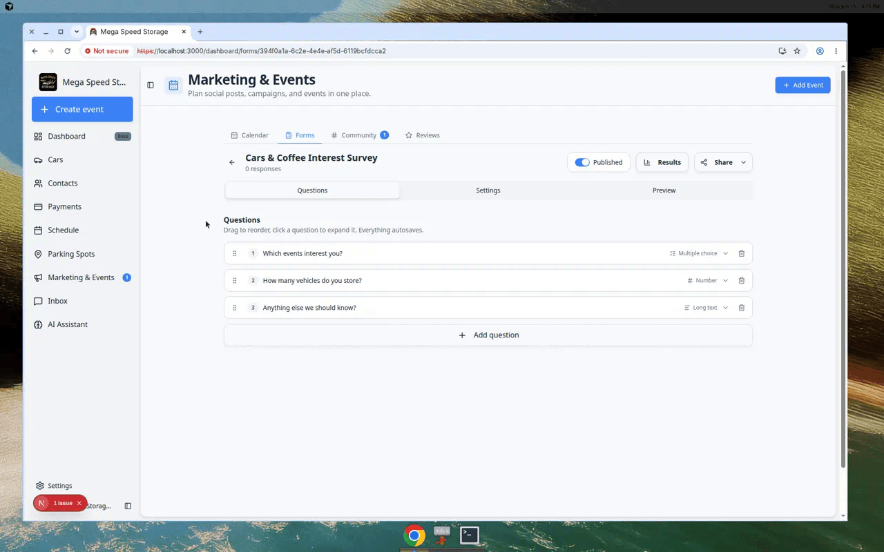Click the page vertical scrollbar
Image resolution: width=884 pixels, height=552 pixels.
(843, 269)
